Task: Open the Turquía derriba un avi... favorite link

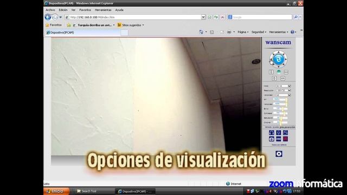Action: tap(93, 25)
